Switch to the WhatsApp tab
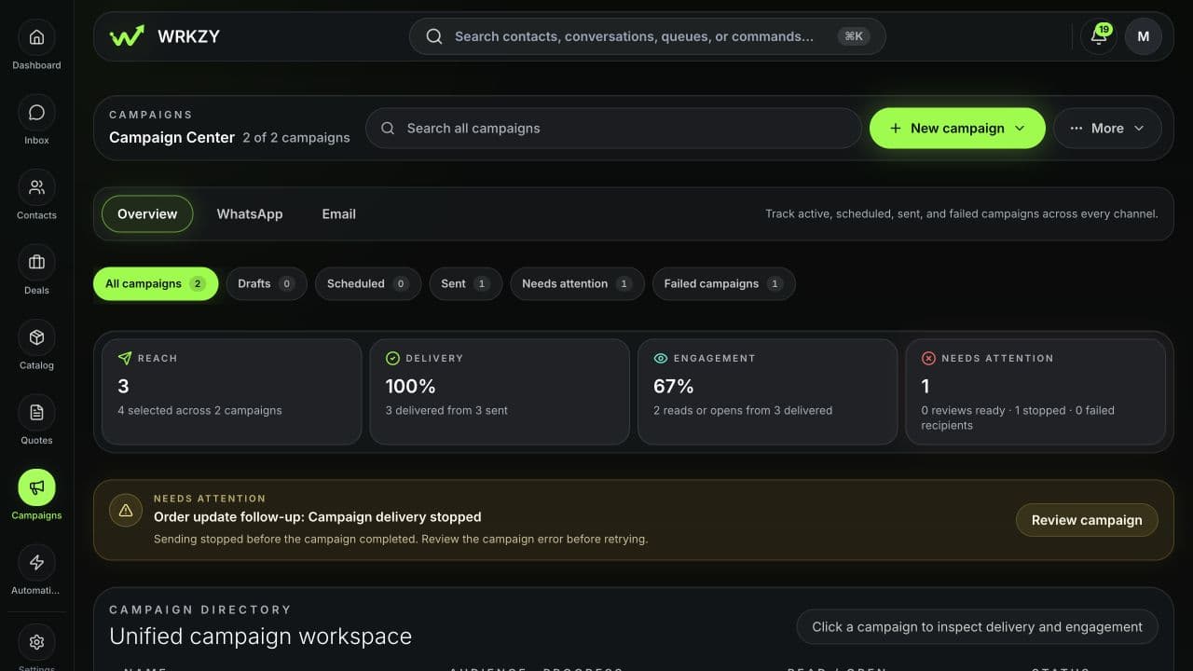This screenshot has width=1193, height=671. 250,213
